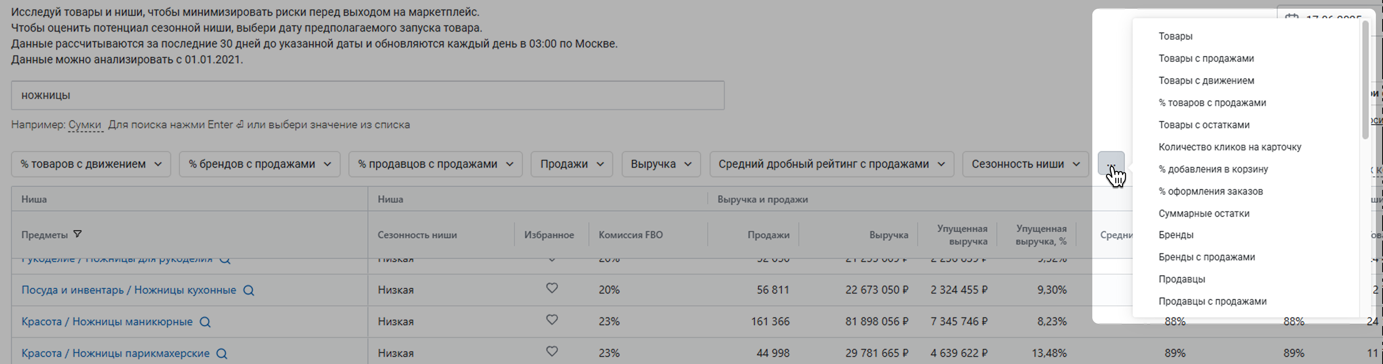Pick Количество кликов на карточку option
Screen dimensions: 1383x364
click(x=1229, y=147)
